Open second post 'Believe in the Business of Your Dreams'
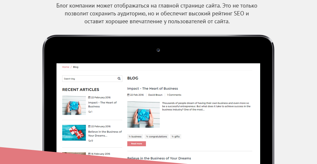The width and height of the screenshot is (317, 164). click(159, 158)
